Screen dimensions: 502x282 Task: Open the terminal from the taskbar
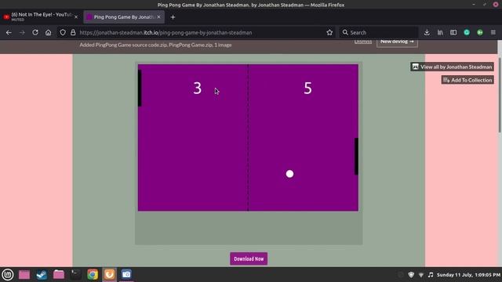(x=75, y=274)
